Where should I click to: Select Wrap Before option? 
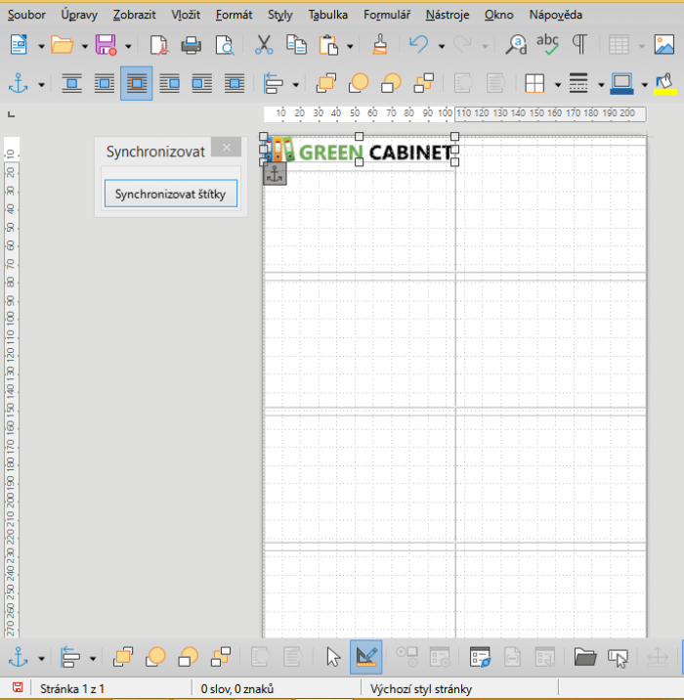[170, 83]
